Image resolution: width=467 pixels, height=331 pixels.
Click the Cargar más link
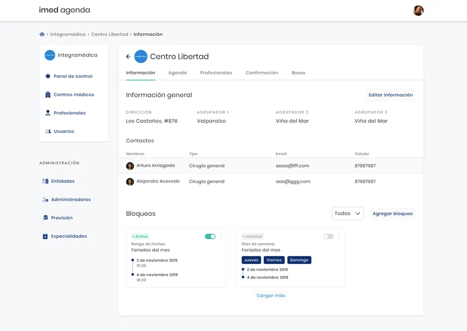271,296
